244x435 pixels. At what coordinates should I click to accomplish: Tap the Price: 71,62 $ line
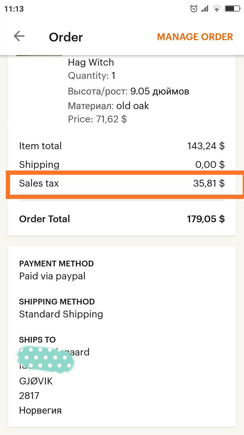[97, 119]
